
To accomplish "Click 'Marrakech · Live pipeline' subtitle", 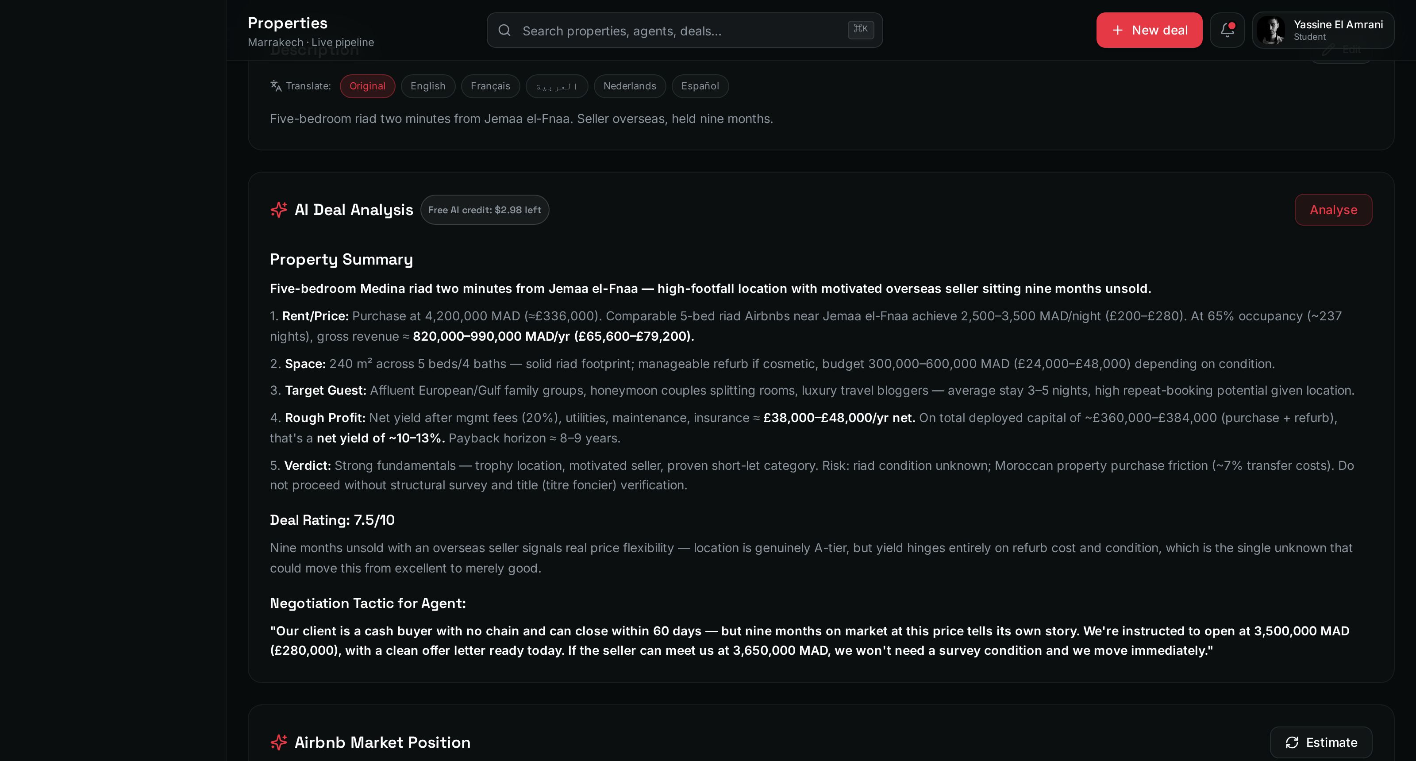I will (311, 42).
